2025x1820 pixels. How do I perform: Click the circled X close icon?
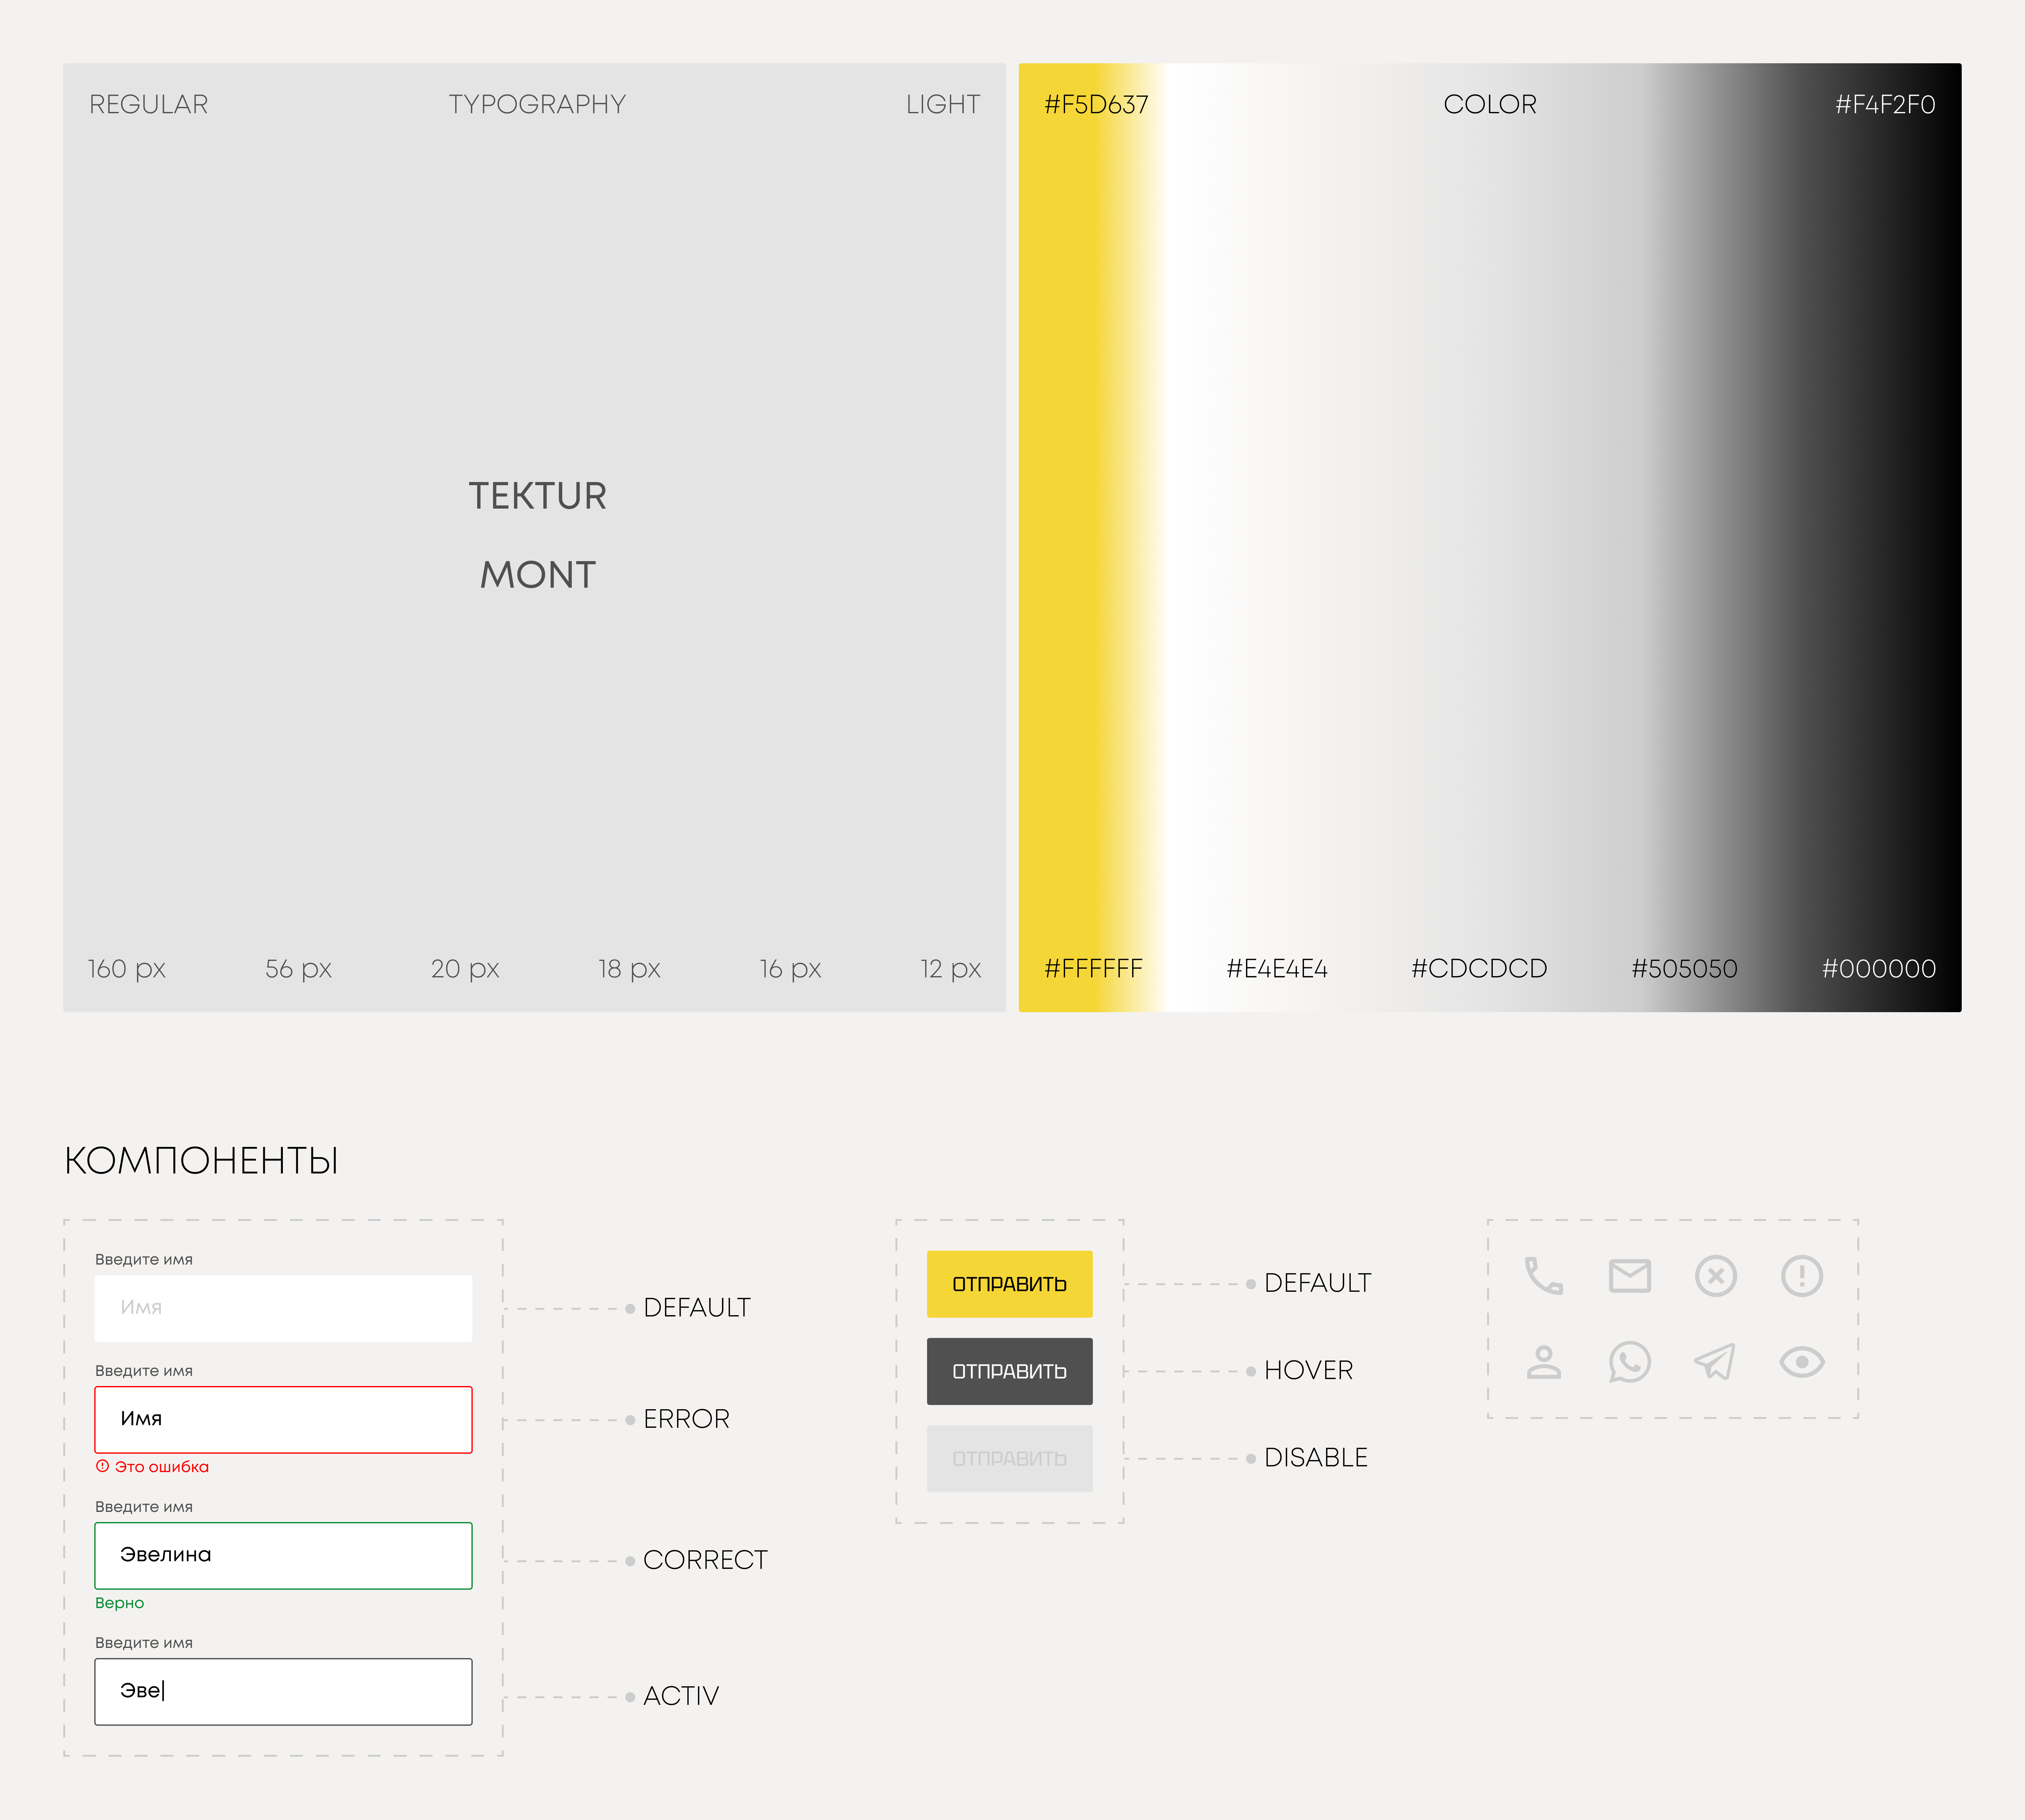[1716, 1276]
